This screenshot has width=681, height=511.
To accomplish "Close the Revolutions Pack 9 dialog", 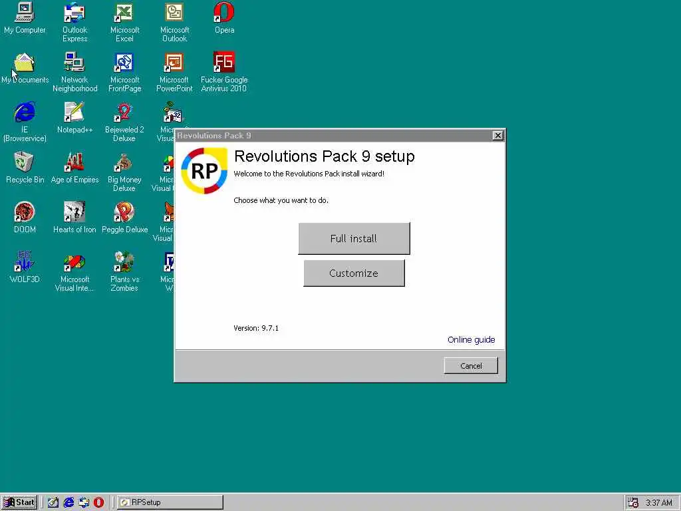I will click(497, 136).
